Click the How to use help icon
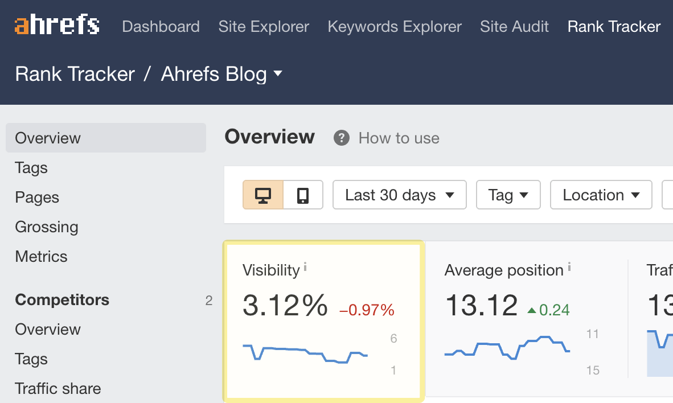Image resolution: width=673 pixels, height=403 pixels. [x=340, y=138]
